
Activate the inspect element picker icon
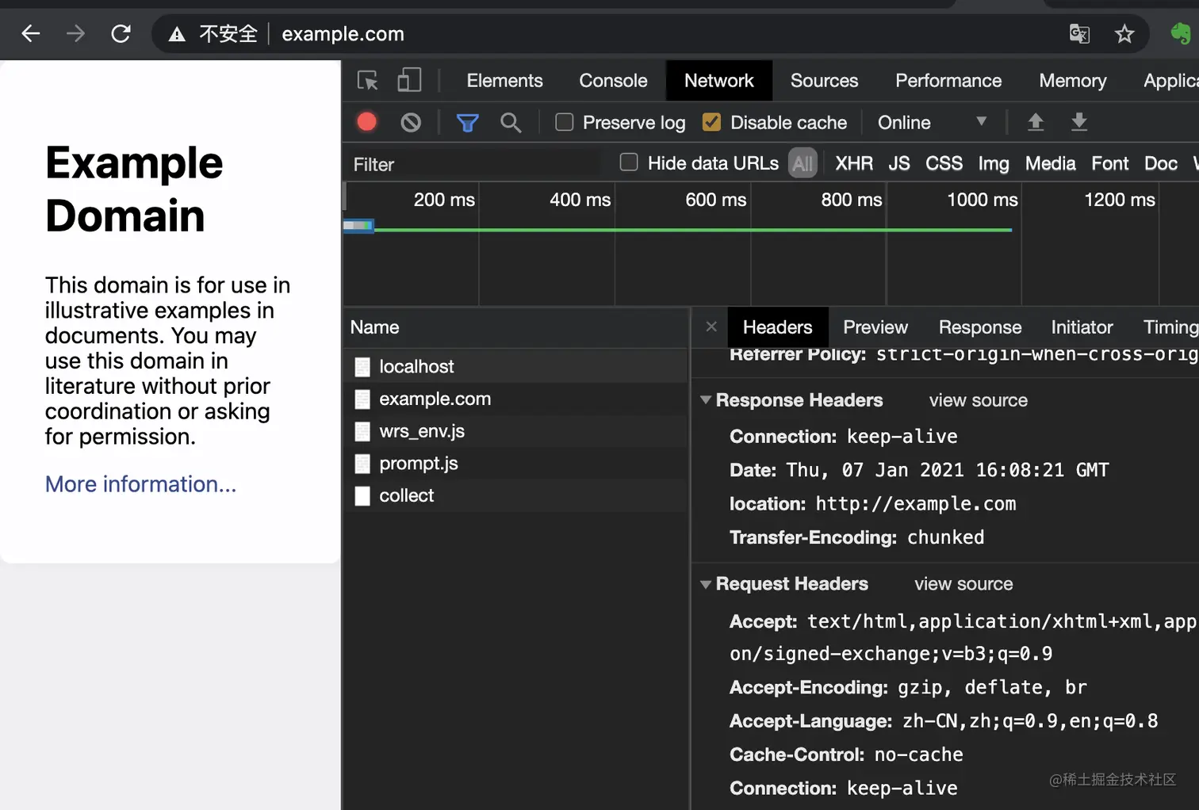tap(368, 80)
